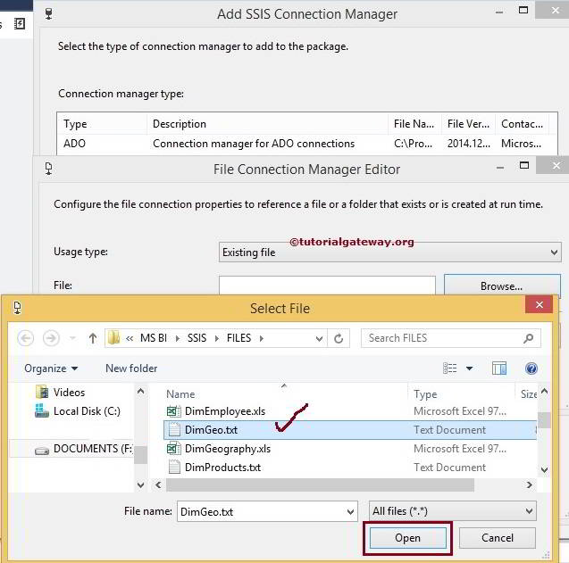
Task: Select the ADO connection manager row
Action: (x=307, y=144)
